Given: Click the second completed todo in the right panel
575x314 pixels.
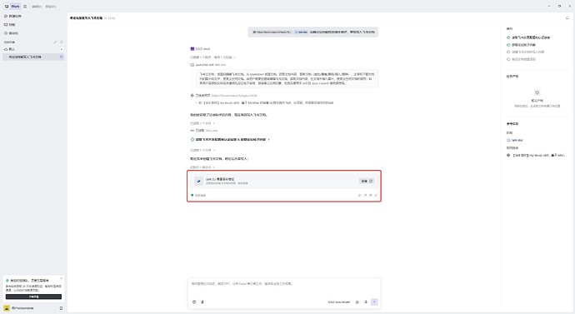Looking at the screenshot, I should 521,45.
